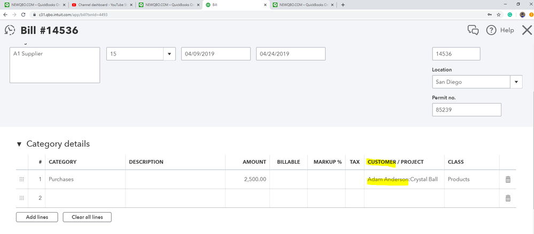Open a new browser tab

(343, 5)
